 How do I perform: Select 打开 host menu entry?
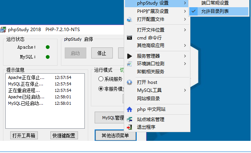point(157,82)
